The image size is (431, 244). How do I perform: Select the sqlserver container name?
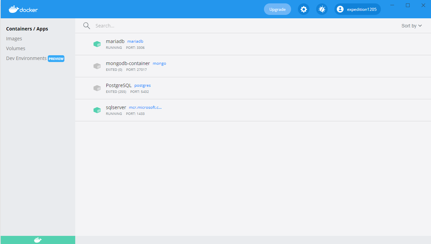click(x=116, y=107)
